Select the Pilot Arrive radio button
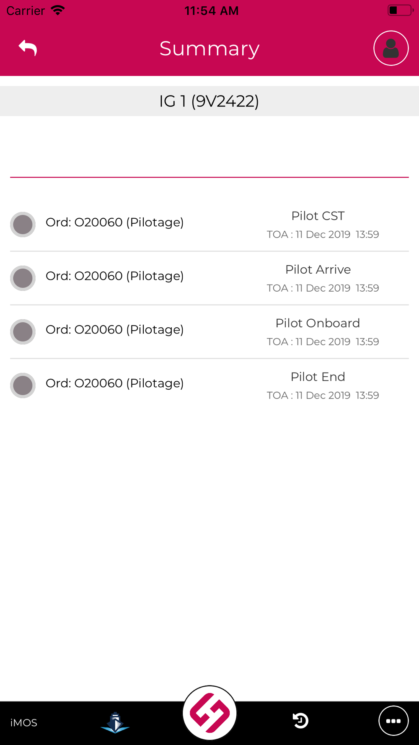This screenshot has height=745, width=419. (x=23, y=278)
